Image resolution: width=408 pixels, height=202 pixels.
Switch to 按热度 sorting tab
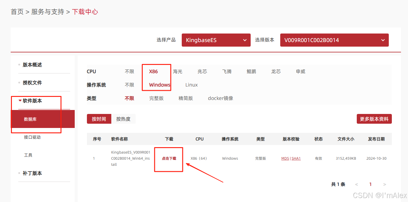[123, 119]
